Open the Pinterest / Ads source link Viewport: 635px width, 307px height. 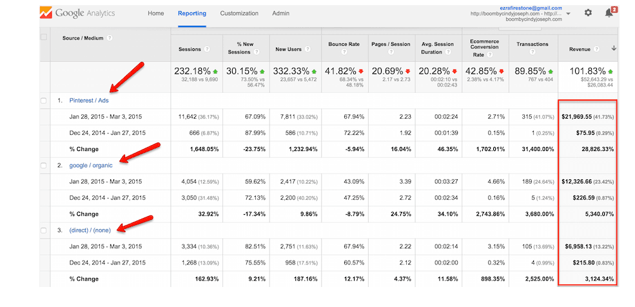coord(89,101)
